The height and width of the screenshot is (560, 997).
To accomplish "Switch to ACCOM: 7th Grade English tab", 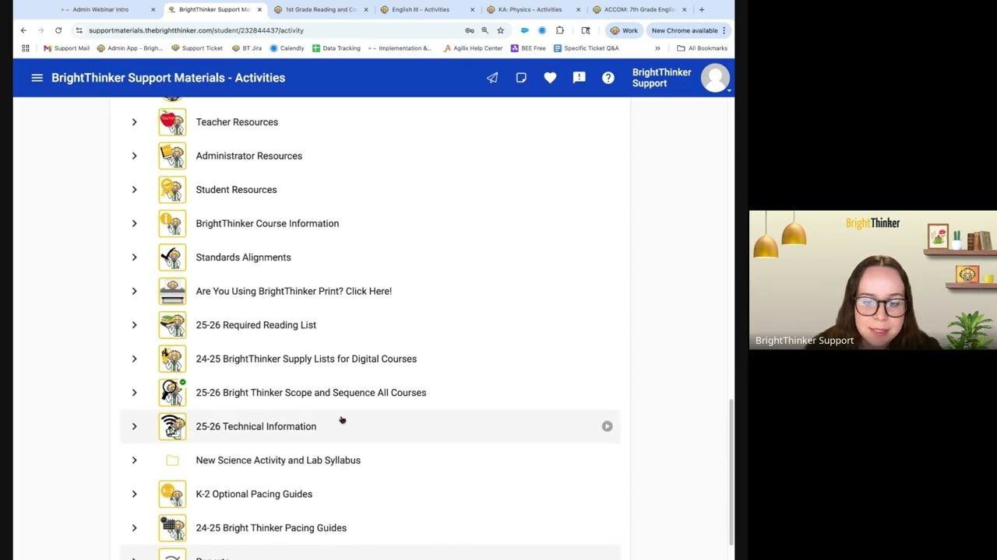I will coord(639,9).
